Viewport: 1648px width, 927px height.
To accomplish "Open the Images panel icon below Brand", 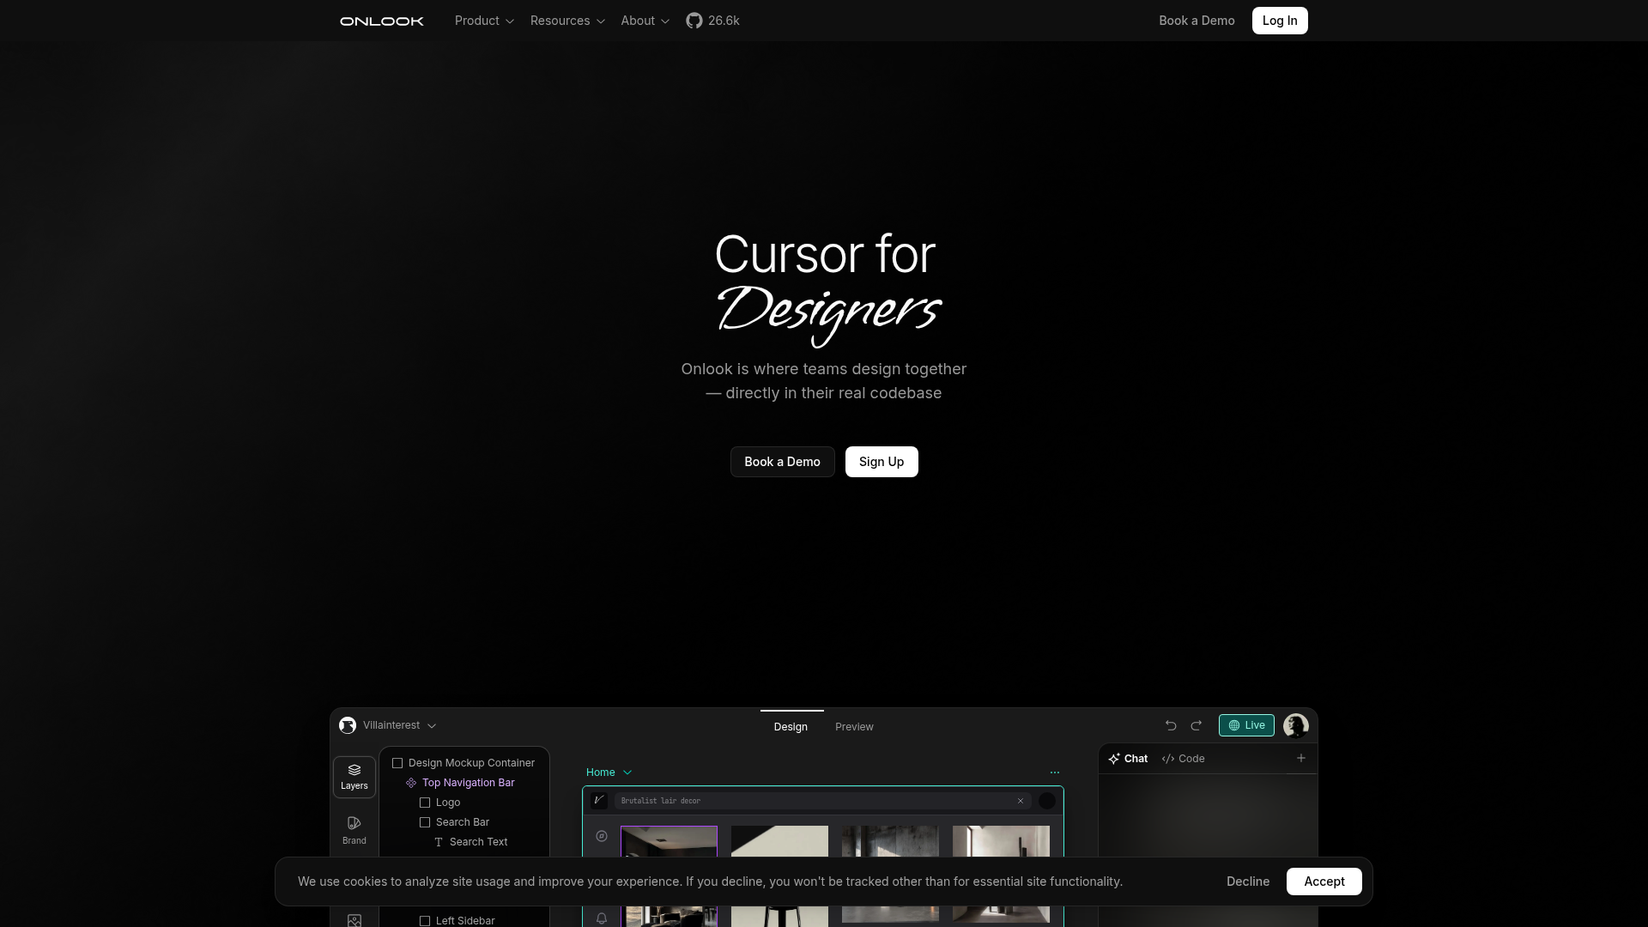I will click(x=354, y=920).
